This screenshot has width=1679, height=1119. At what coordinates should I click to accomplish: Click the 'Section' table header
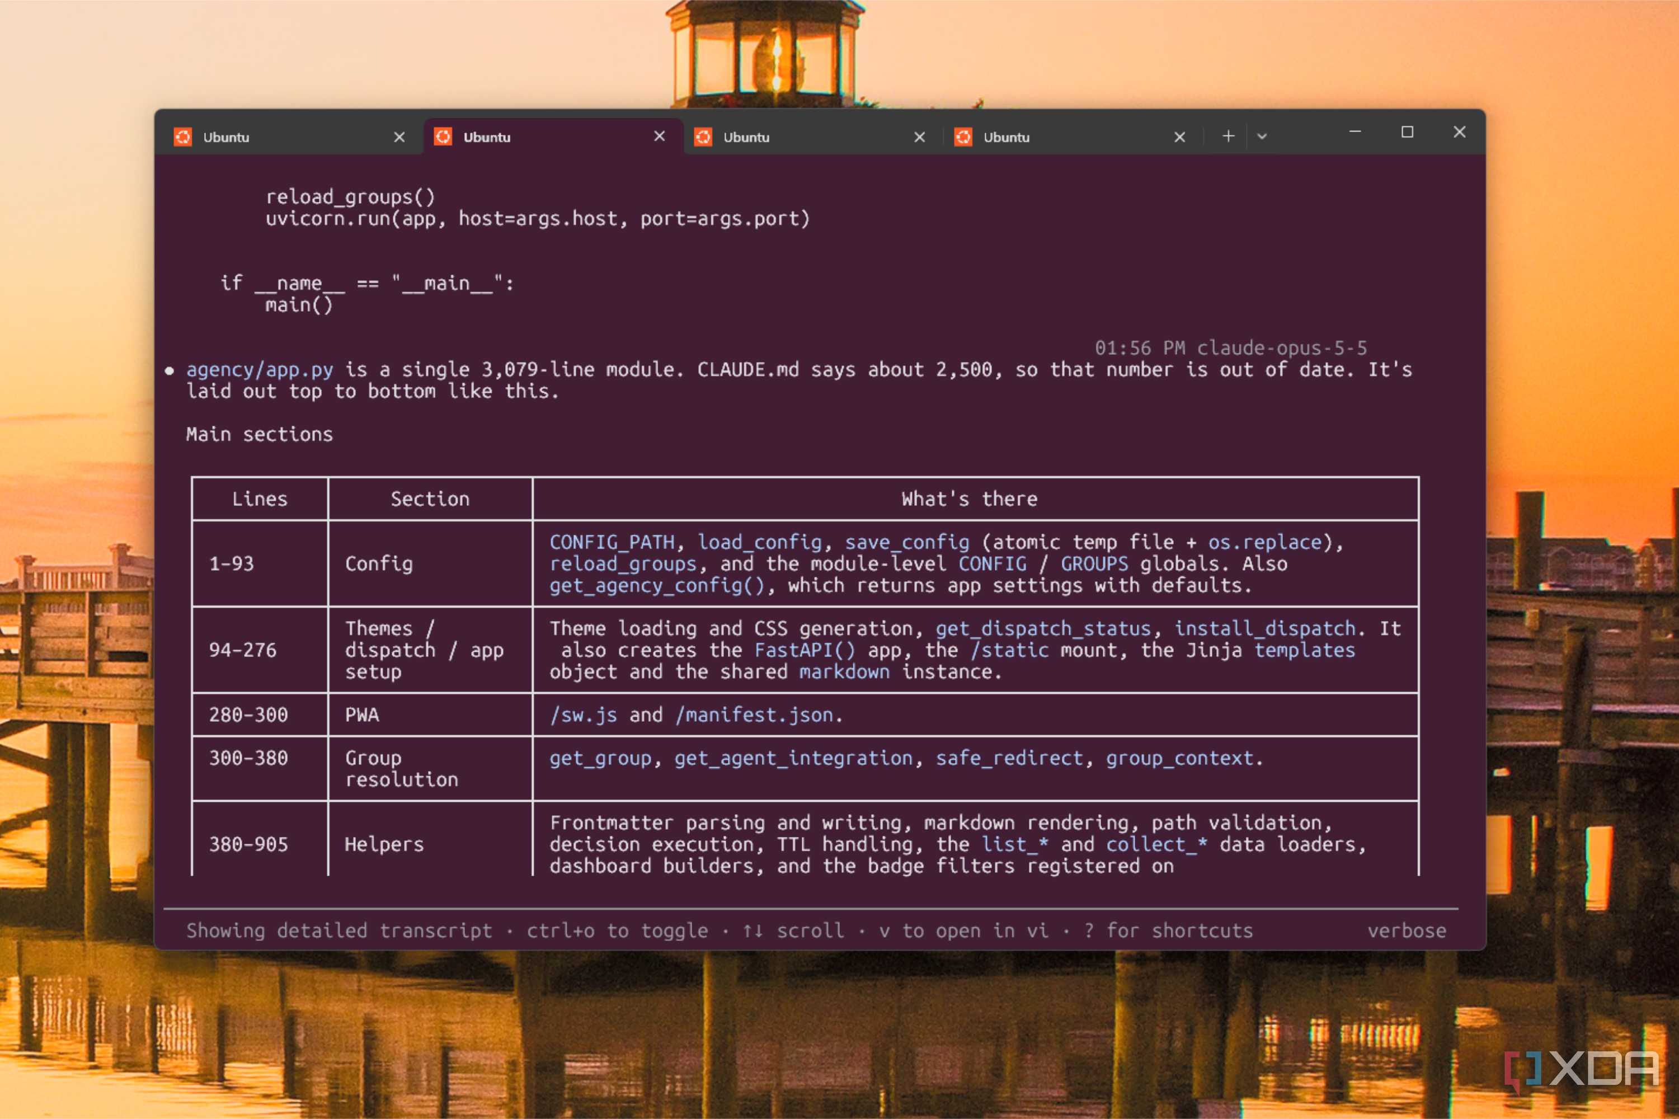pos(430,499)
